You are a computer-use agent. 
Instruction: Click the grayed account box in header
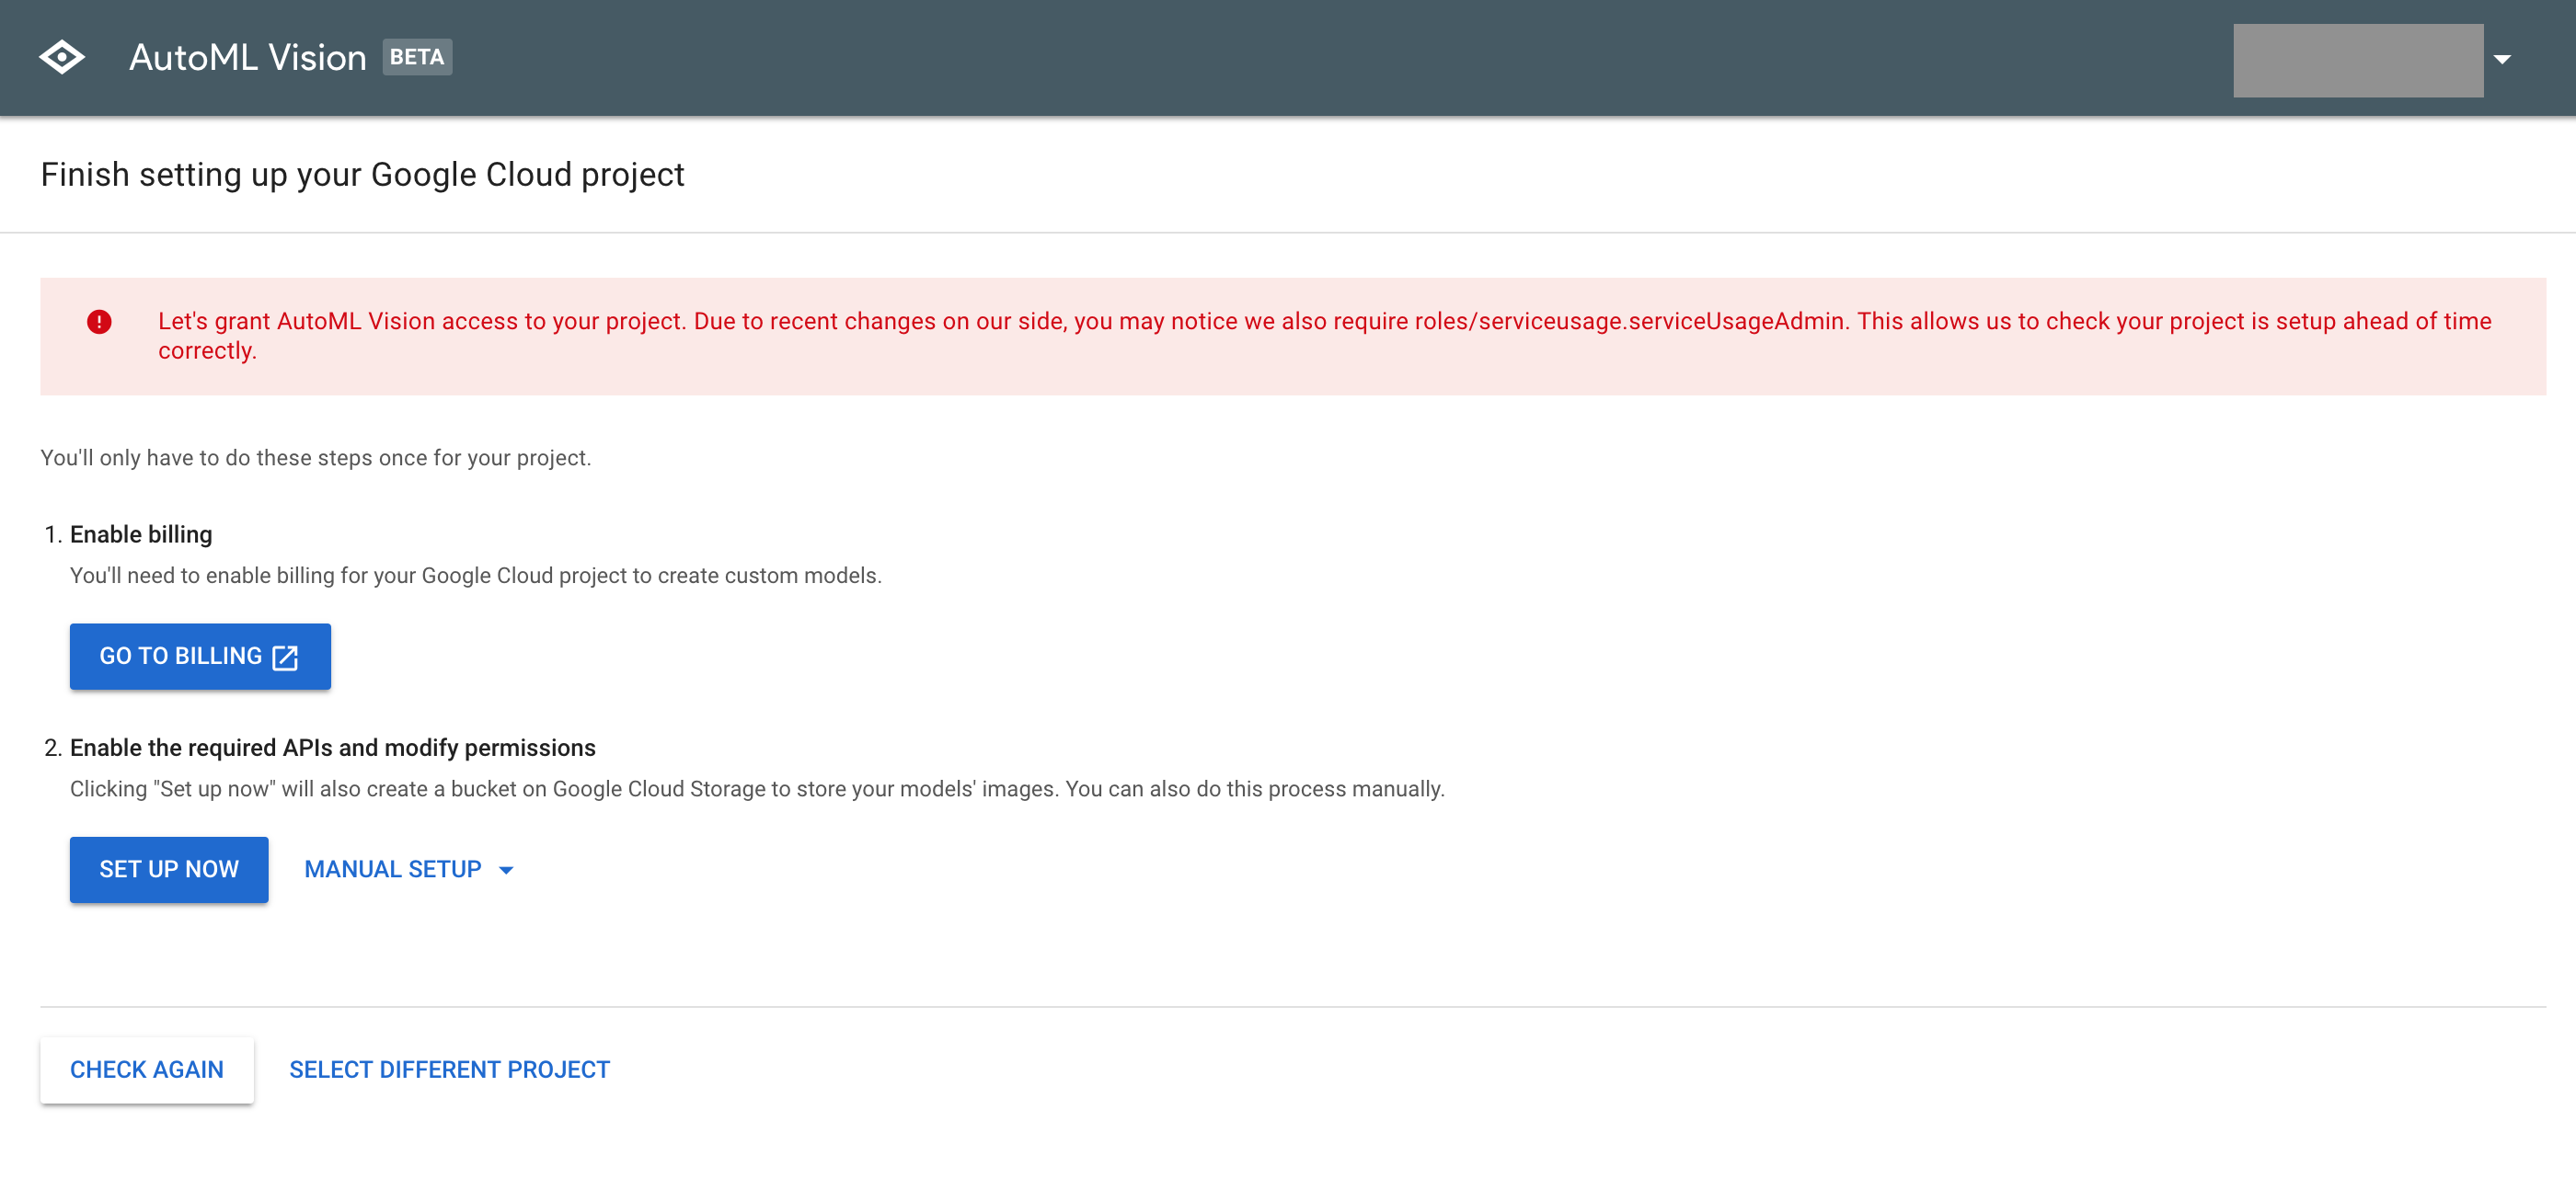coord(2358,60)
